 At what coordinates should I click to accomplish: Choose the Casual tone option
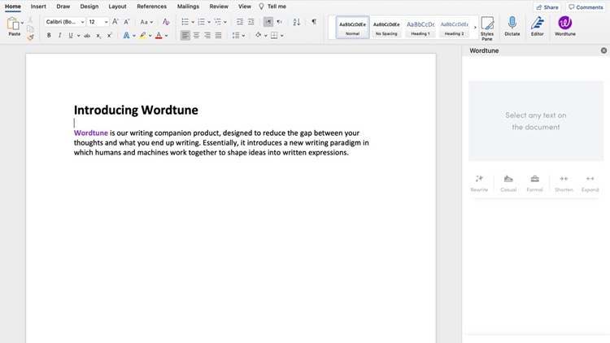pyautogui.click(x=508, y=183)
